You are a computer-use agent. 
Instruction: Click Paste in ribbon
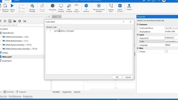click(x=22, y=12)
